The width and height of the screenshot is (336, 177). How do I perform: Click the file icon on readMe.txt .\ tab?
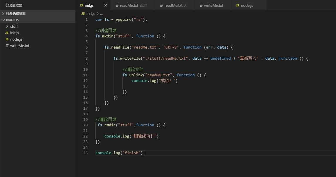coord(161,5)
